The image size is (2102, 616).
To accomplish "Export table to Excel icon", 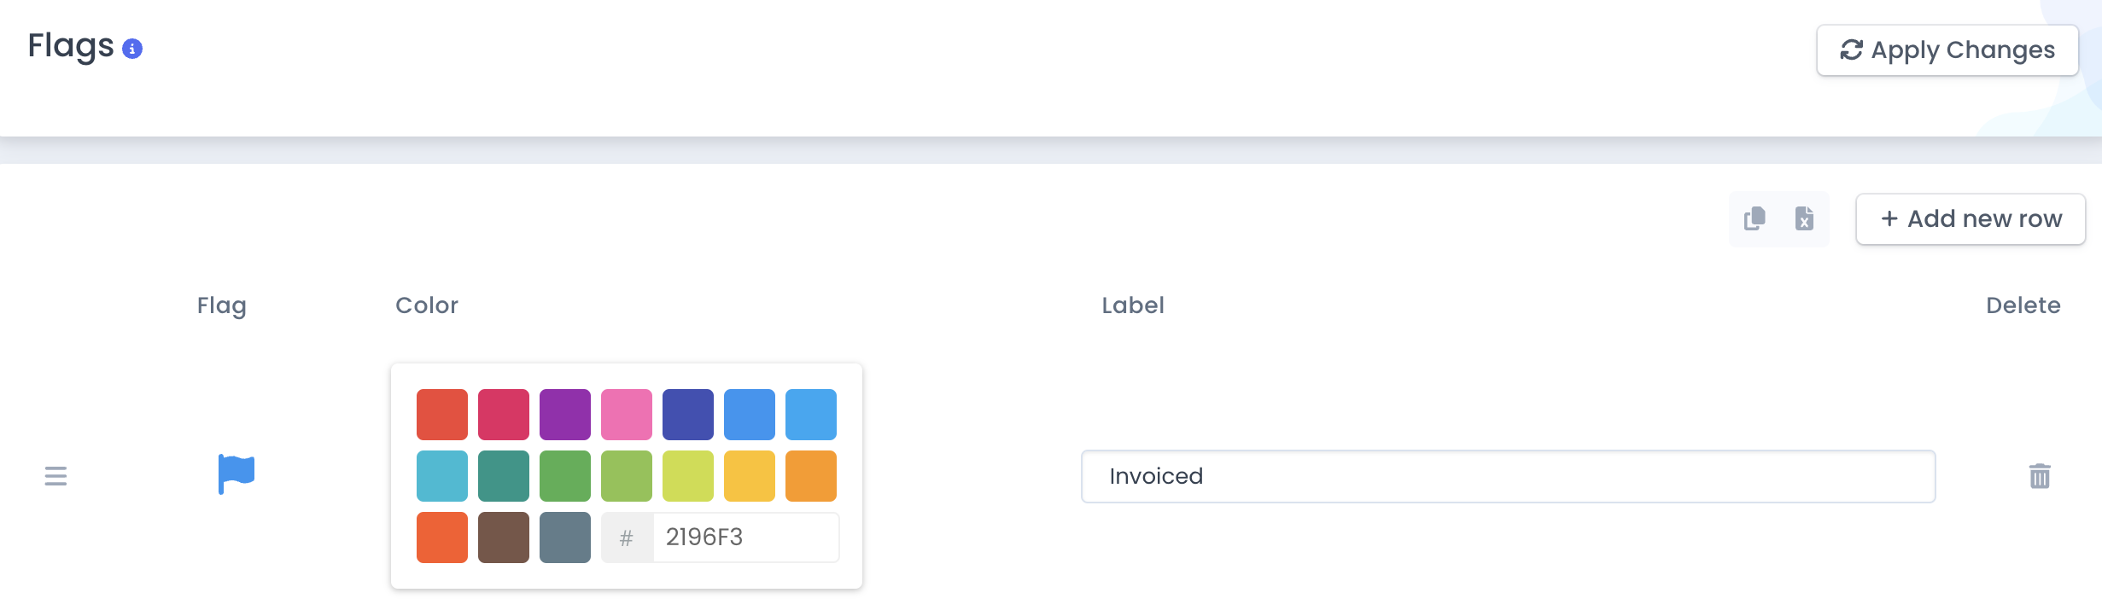I will (x=1804, y=219).
